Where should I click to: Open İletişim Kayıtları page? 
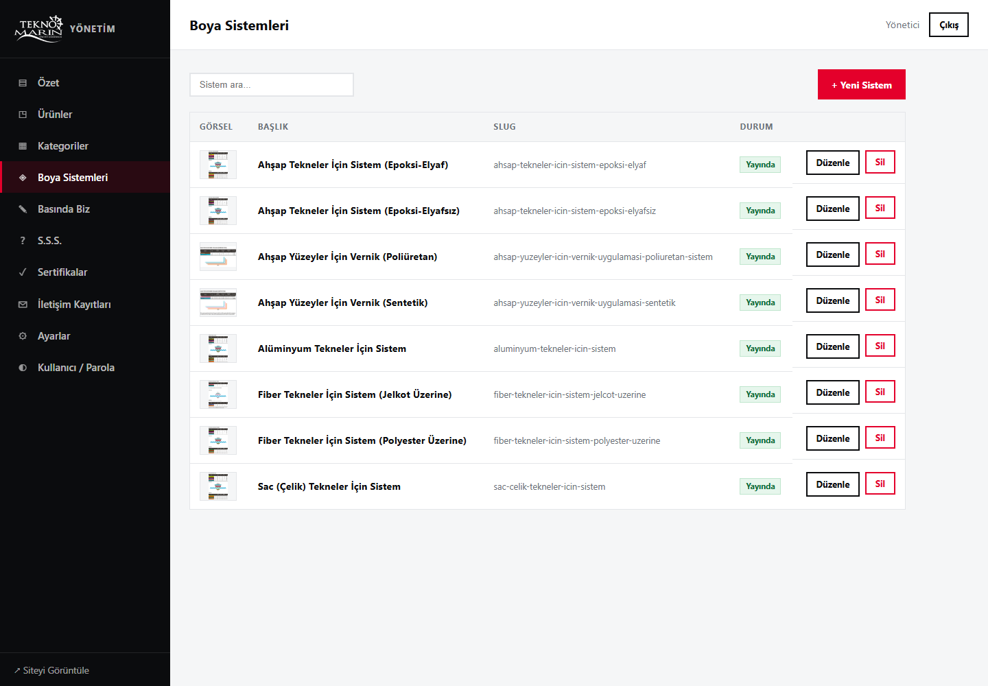tap(85, 305)
